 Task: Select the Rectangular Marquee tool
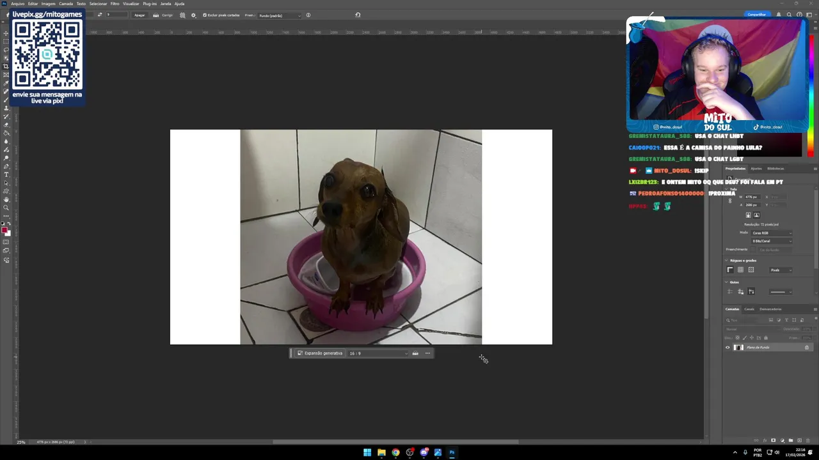coord(6,42)
